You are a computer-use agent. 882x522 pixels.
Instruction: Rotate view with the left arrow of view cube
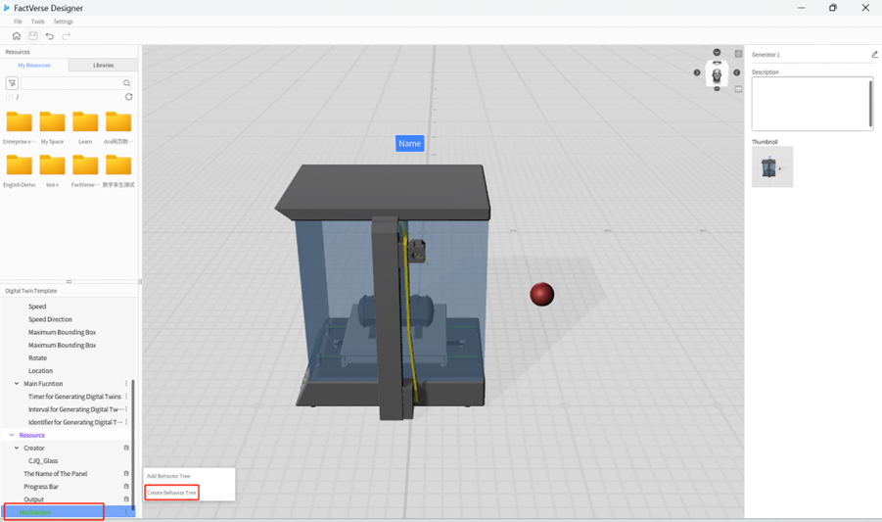pos(697,72)
